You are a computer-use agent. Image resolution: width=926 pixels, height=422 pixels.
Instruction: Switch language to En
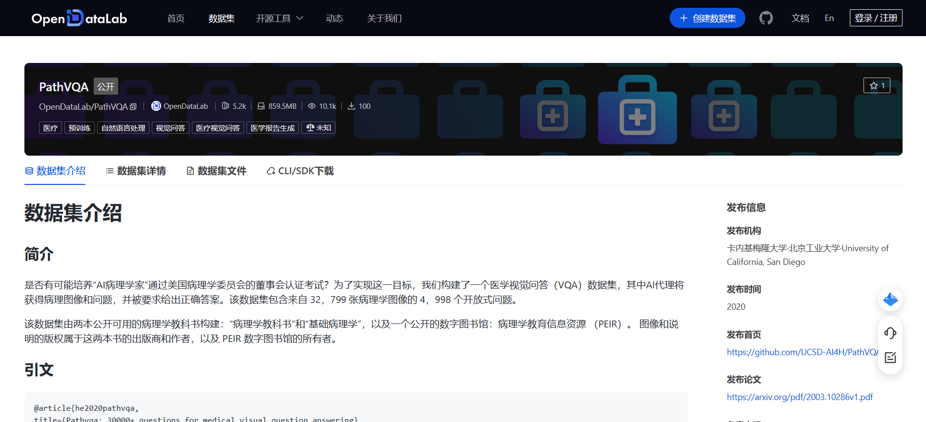click(x=829, y=18)
